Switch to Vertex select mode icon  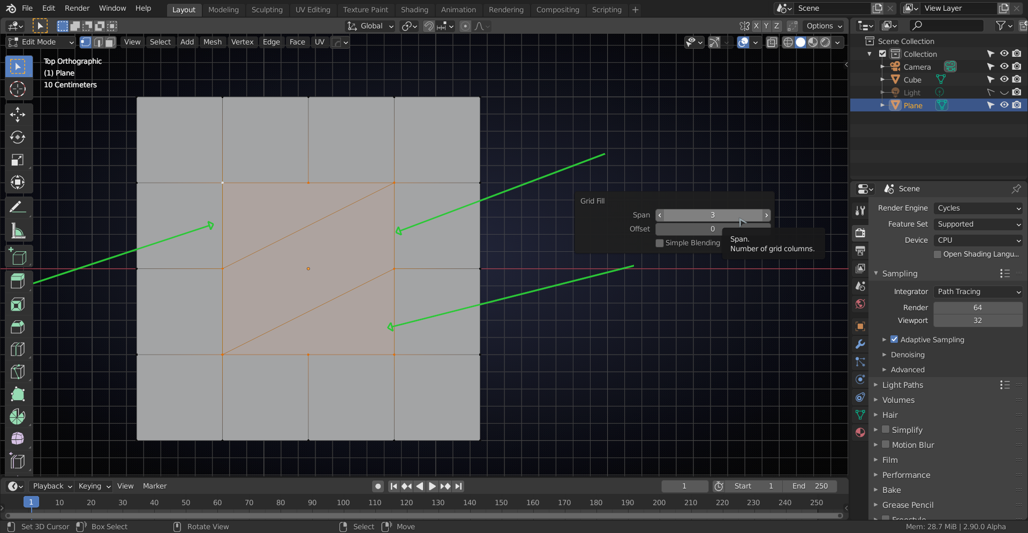click(x=85, y=42)
